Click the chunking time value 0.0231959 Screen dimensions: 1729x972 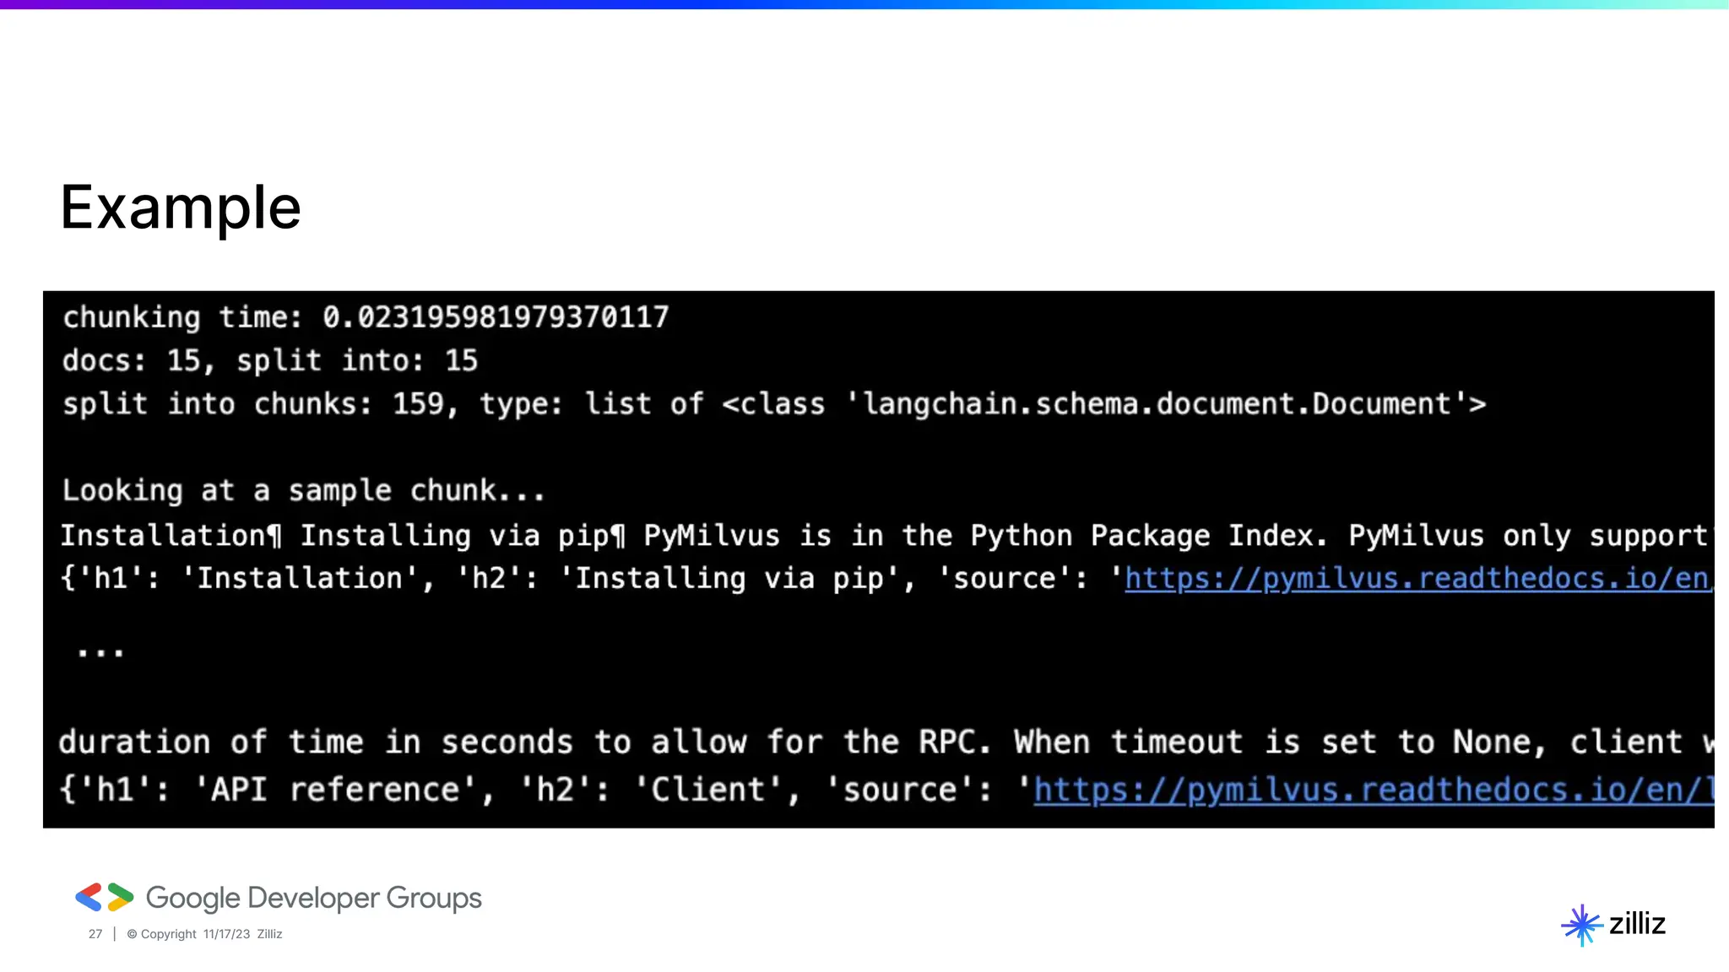[496, 317]
